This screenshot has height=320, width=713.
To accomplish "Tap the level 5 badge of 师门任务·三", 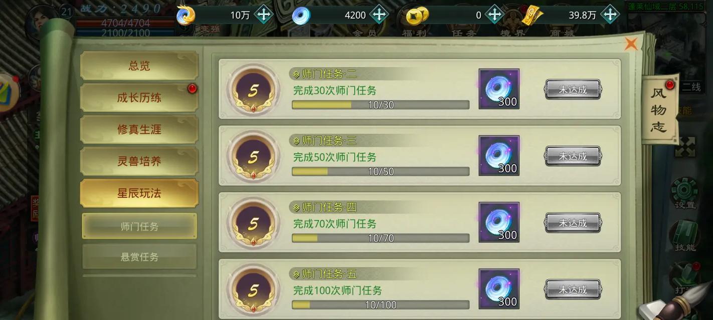I will [x=253, y=156].
